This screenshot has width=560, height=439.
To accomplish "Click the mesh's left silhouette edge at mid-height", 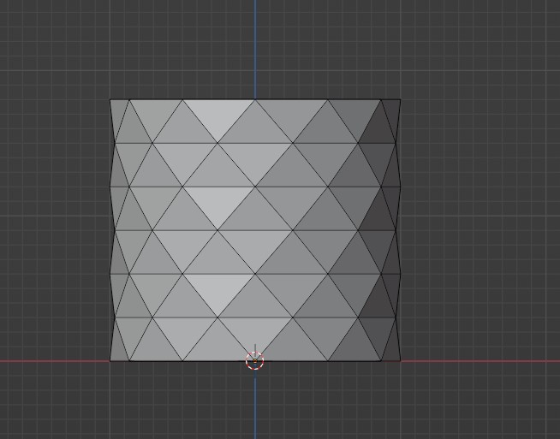I will pos(112,230).
